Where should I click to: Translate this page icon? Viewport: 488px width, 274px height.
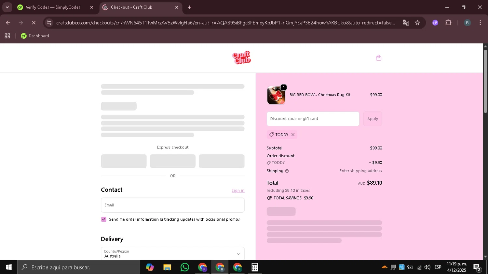[406, 23]
